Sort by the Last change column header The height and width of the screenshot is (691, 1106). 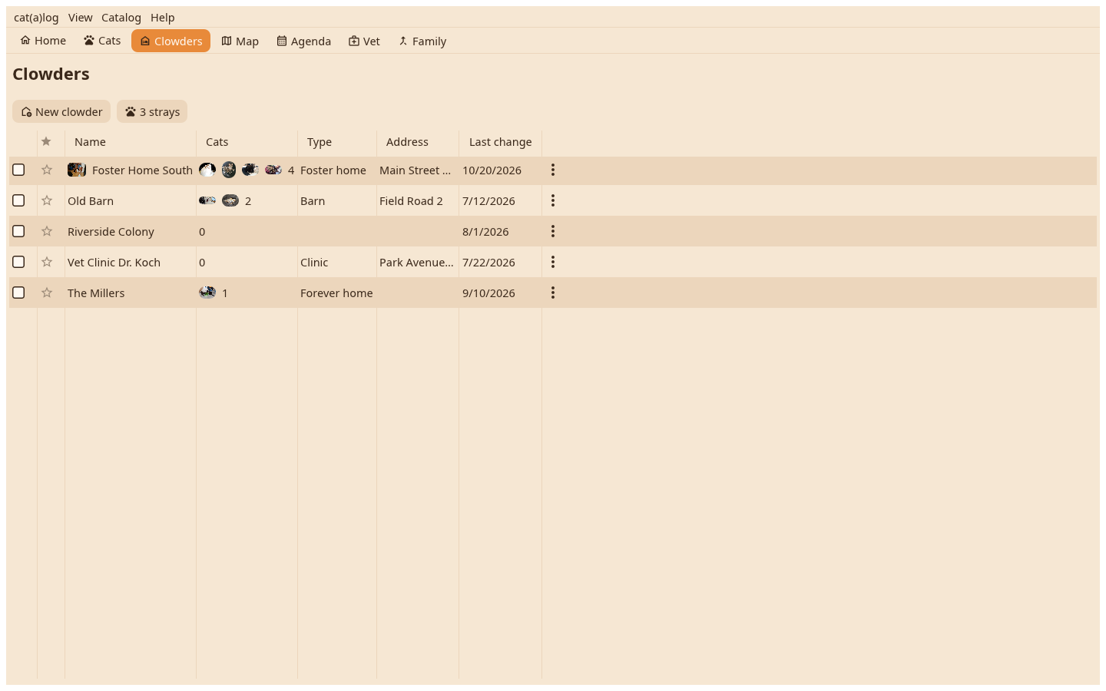tap(500, 142)
